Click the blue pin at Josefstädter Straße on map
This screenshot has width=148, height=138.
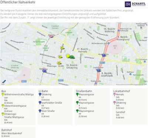click(98, 70)
